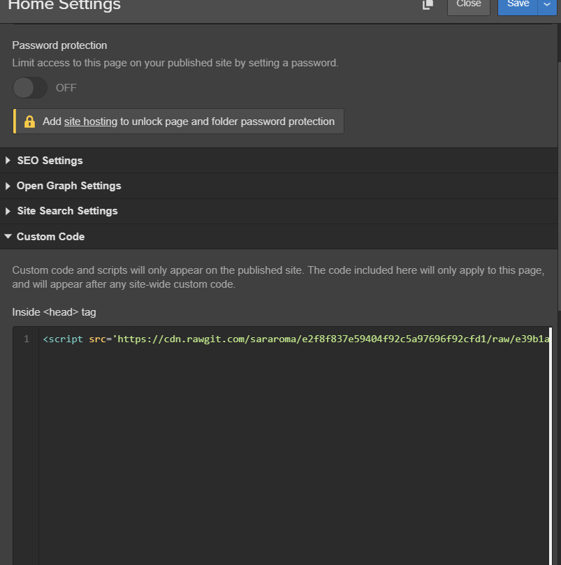The image size is (561, 565).
Task: Collapse the Custom Code section
Action: coord(279,237)
